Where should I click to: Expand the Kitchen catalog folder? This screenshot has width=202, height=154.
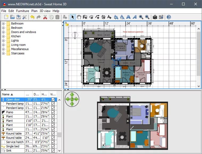point(3,36)
